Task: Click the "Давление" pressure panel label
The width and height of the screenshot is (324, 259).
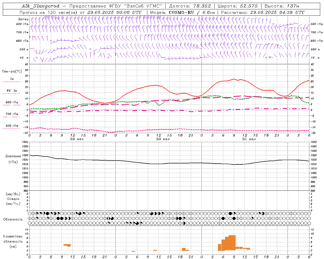Action: (13, 156)
